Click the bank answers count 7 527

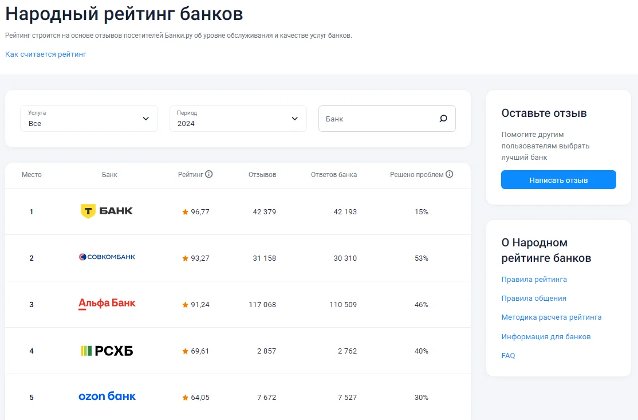pos(347,397)
